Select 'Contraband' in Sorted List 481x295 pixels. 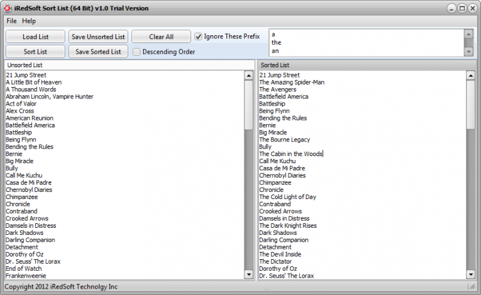275,204
